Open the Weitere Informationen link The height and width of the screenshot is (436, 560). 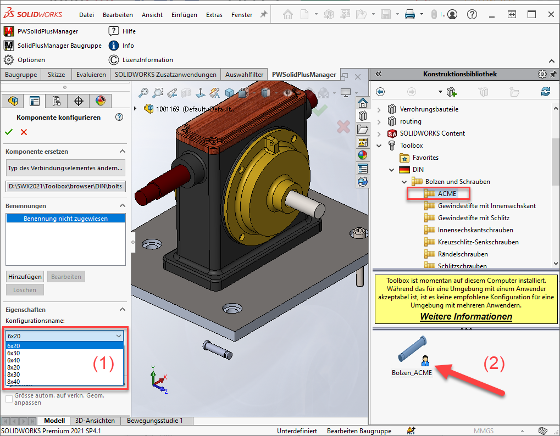click(465, 316)
